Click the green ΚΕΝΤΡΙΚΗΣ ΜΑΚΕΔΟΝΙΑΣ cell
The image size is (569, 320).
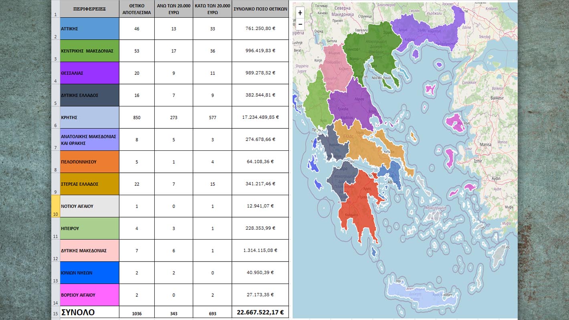(89, 51)
